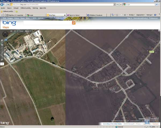Image resolution: width=161 pixels, height=128 pixels.
Task: Open the MSN link
Action: coord(35,18)
